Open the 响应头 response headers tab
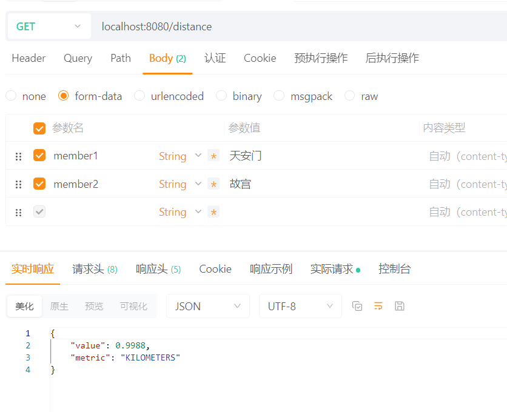 pyautogui.click(x=158, y=269)
